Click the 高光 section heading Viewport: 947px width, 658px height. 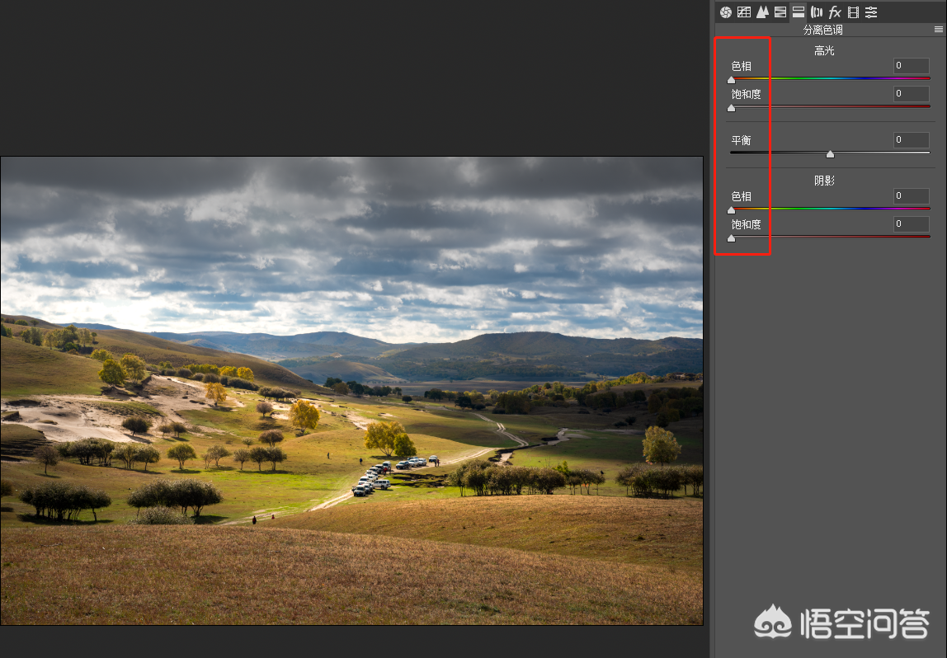click(x=824, y=50)
